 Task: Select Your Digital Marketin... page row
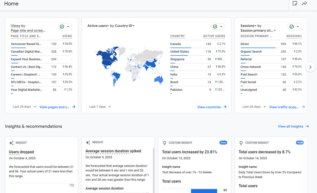[42, 90]
